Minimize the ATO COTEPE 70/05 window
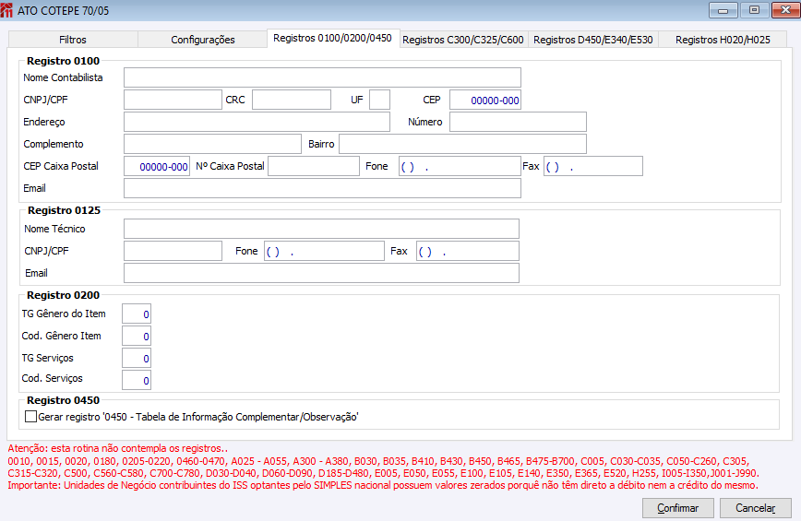Viewport: 801px width, 521px height. click(x=723, y=10)
